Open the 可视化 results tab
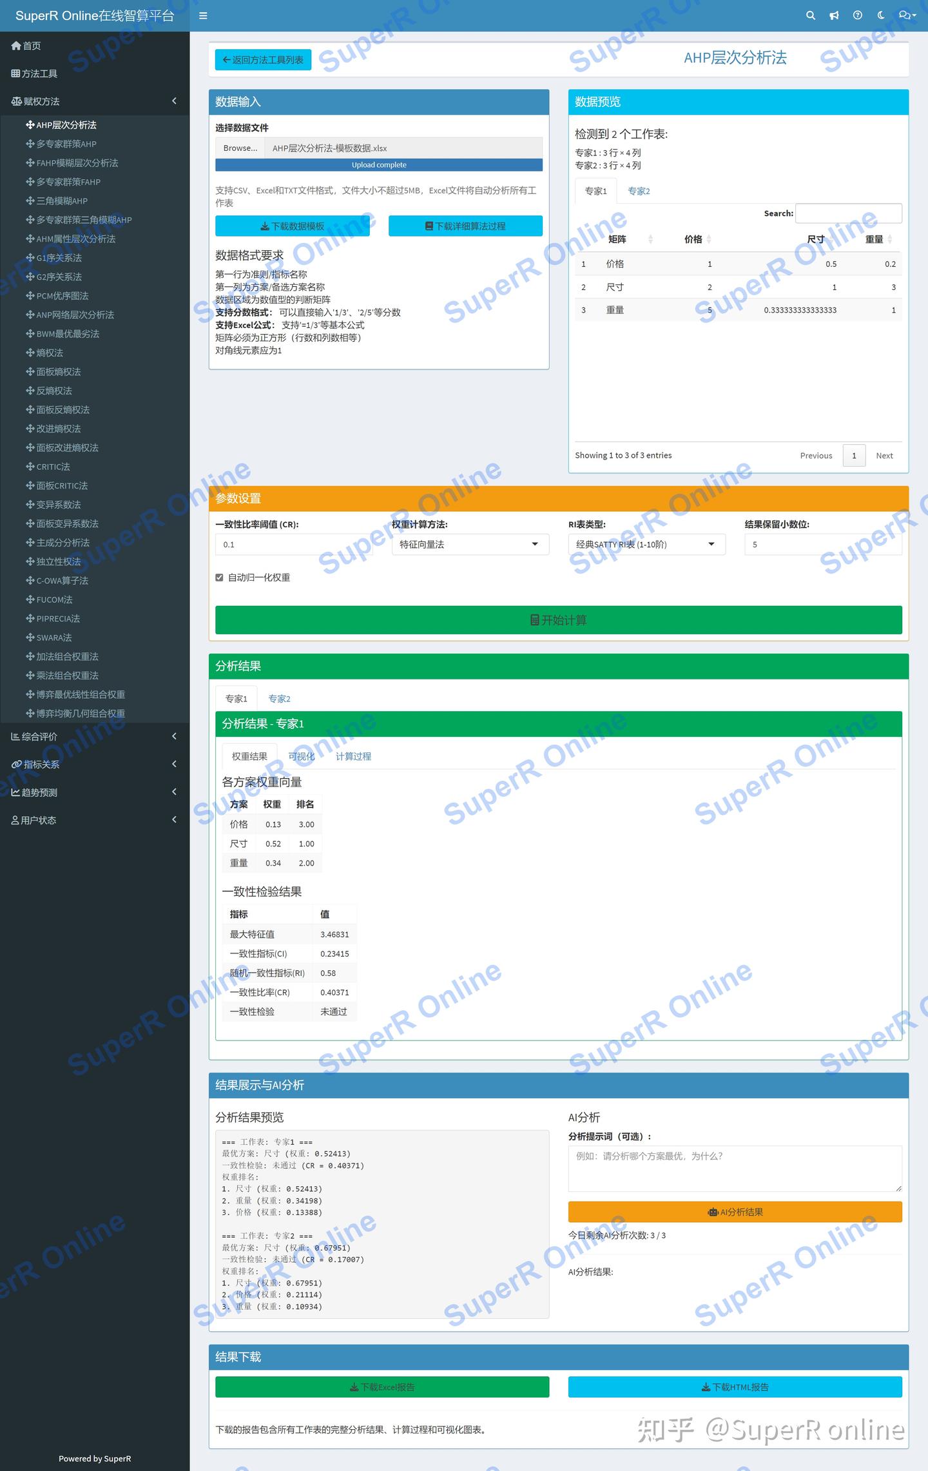This screenshot has height=1471, width=928. click(302, 756)
